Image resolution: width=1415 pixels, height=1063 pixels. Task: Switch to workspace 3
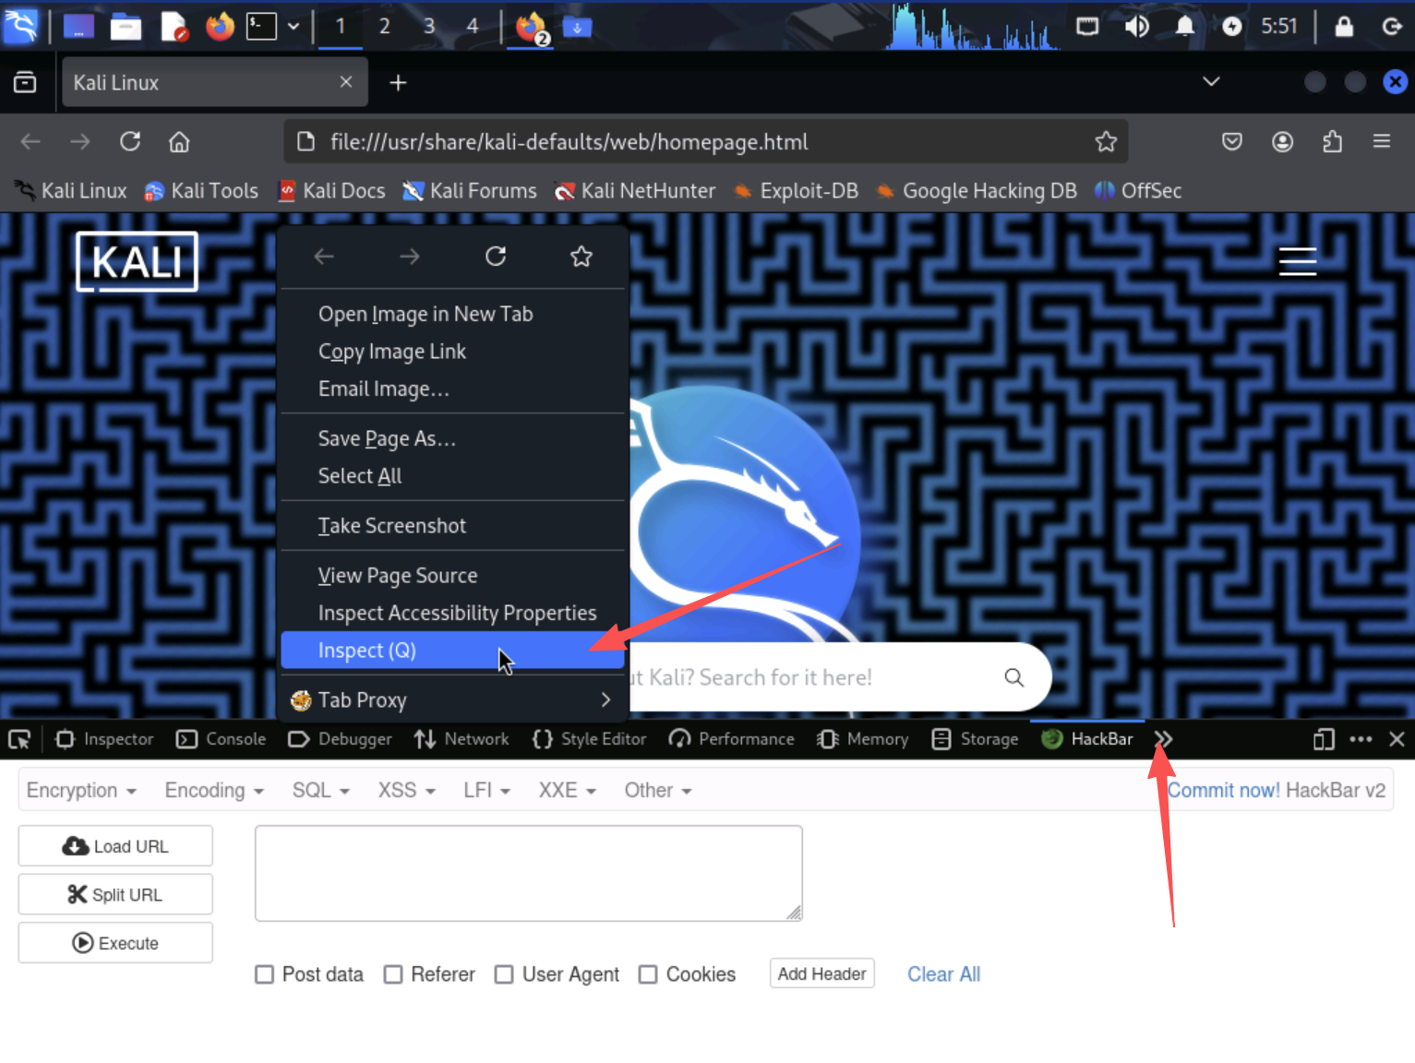tap(428, 27)
